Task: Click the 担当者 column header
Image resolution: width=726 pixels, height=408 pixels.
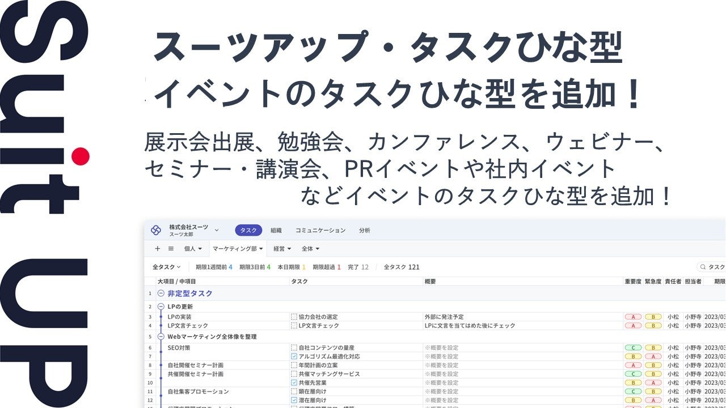Action: coord(693,281)
